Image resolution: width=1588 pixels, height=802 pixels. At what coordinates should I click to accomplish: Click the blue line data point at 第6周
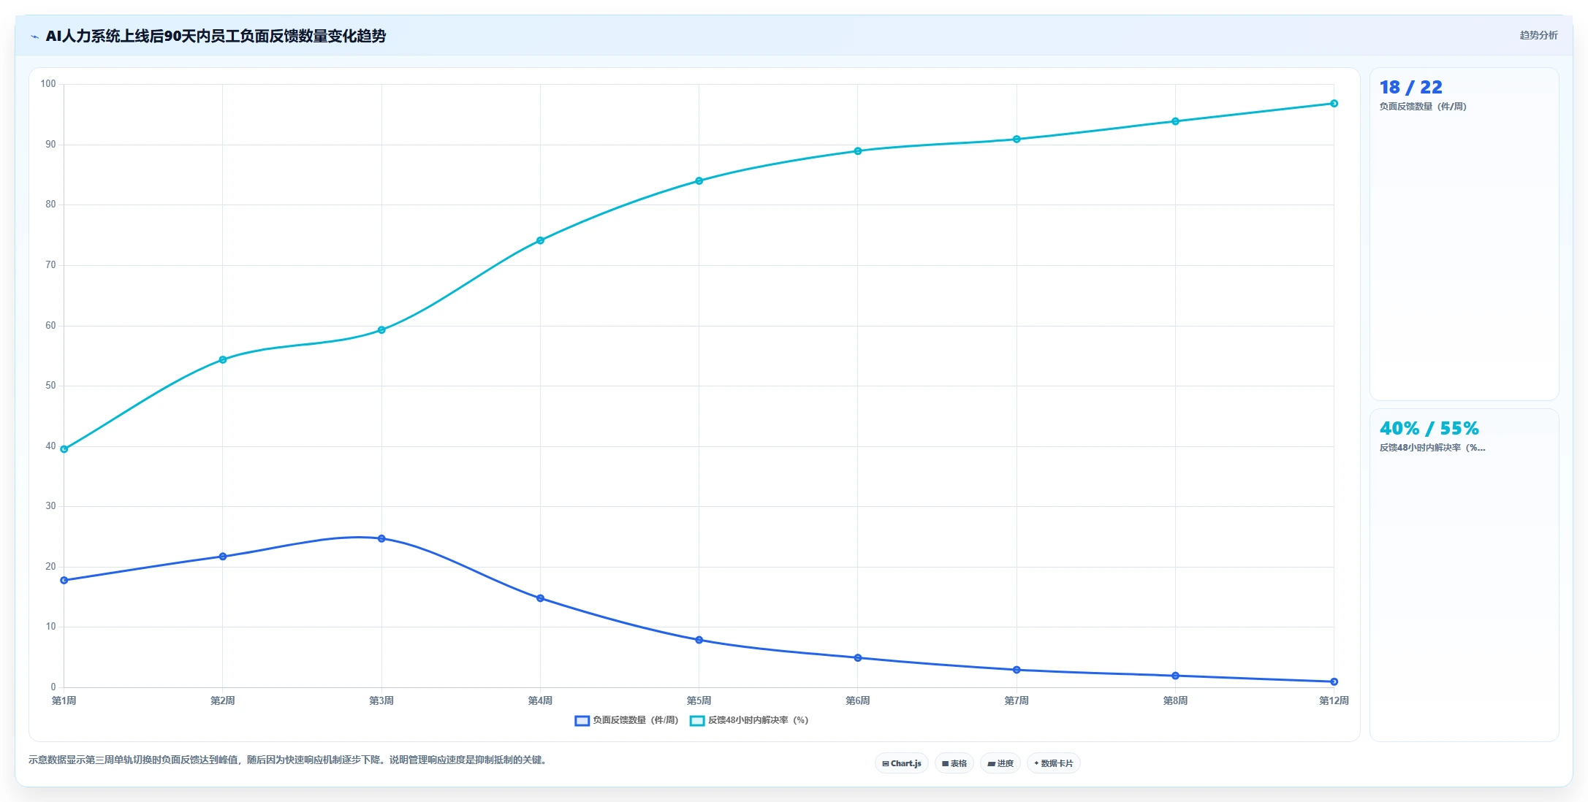[858, 658]
